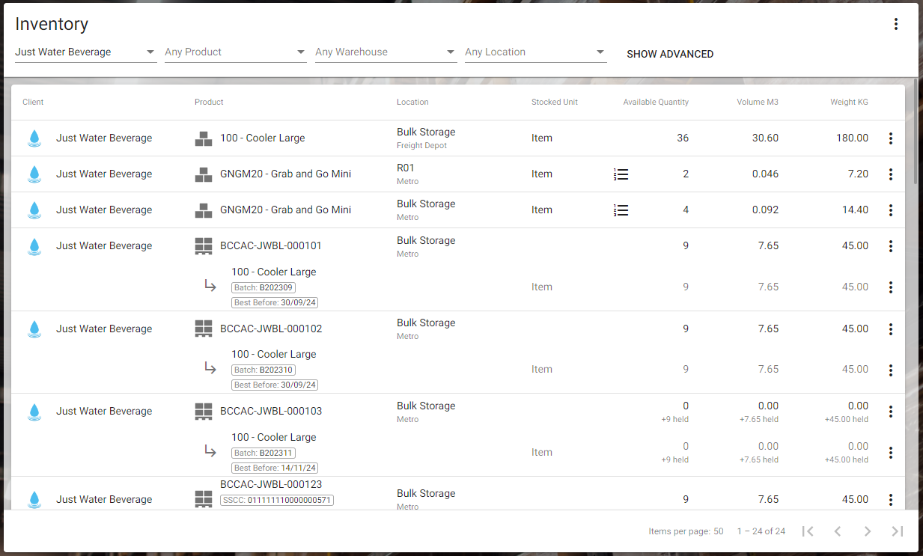923x556 pixels.
Task: Click the boxes product icon for 100 - Cooler Large
Action: tap(204, 138)
